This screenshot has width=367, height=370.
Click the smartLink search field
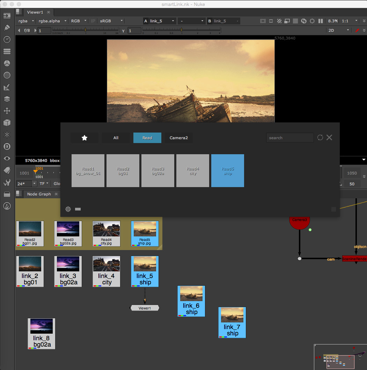tap(289, 138)
